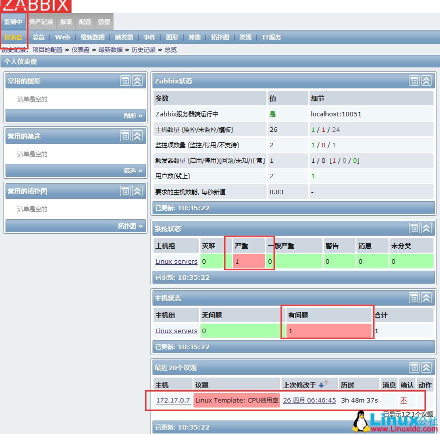Screen dimensions: 440x434
Task: Collapse the Zabbix状态 panel
Action: 426,80
